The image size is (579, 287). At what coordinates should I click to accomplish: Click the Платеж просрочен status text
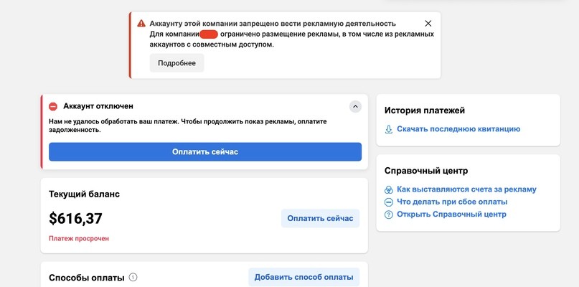point(79,239)
